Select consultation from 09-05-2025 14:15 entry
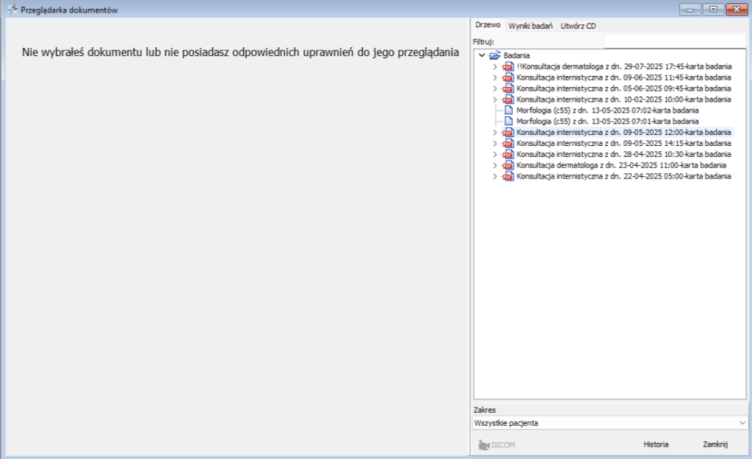The height and width of the screenshot is (459, 752). click(x=623, y=144)
